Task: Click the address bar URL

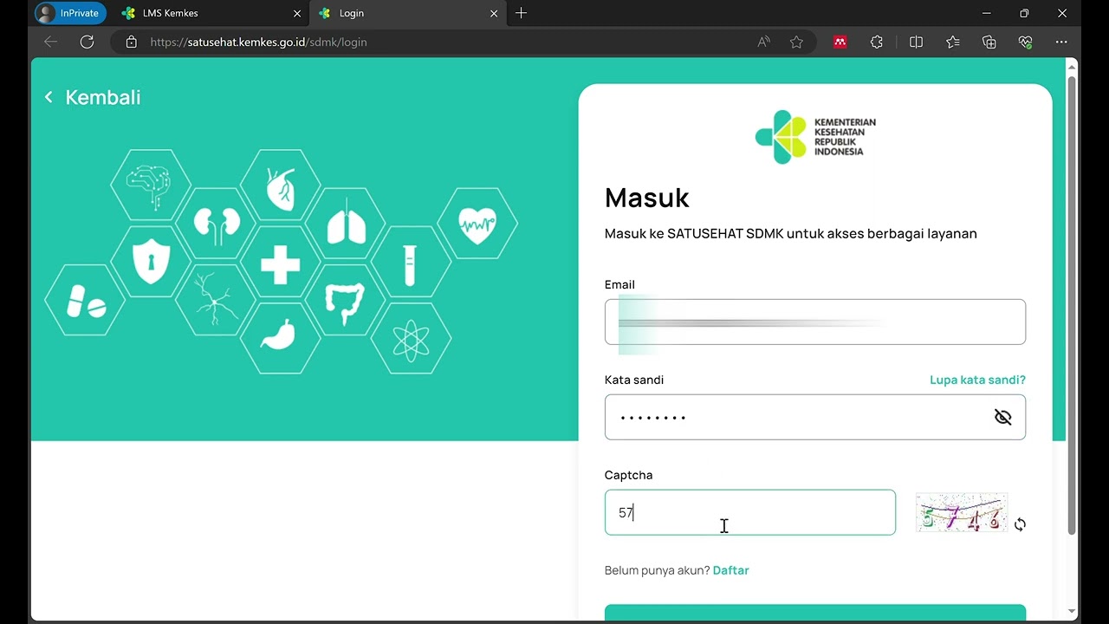Action: [x=258, y=42]
